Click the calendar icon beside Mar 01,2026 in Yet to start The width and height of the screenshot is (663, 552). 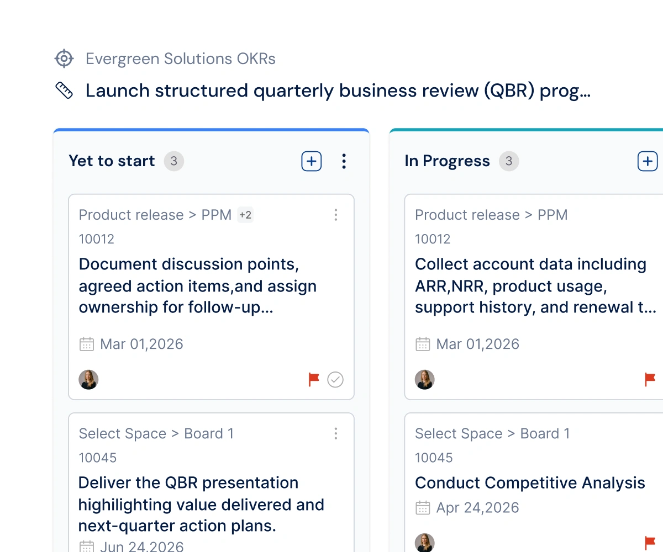coord(87,344)
